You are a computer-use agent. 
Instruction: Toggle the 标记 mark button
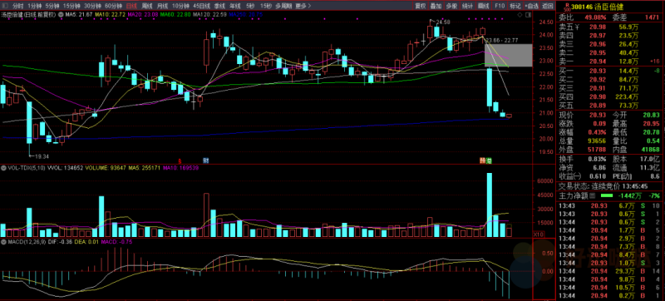[x=515, y=6]
